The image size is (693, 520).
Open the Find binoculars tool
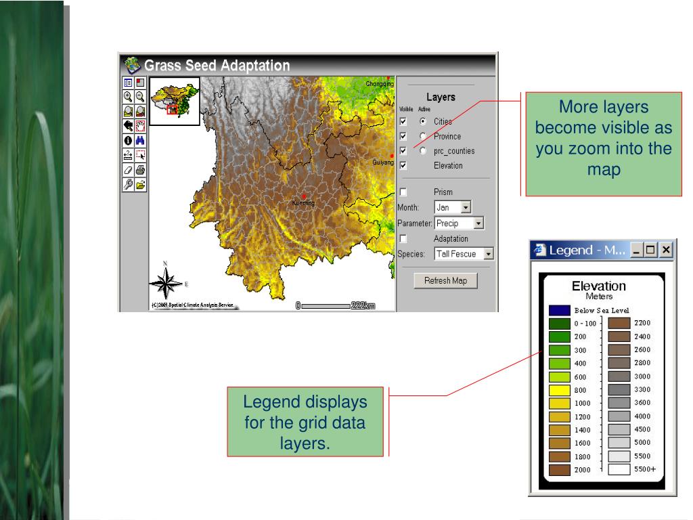coord(140,141)
